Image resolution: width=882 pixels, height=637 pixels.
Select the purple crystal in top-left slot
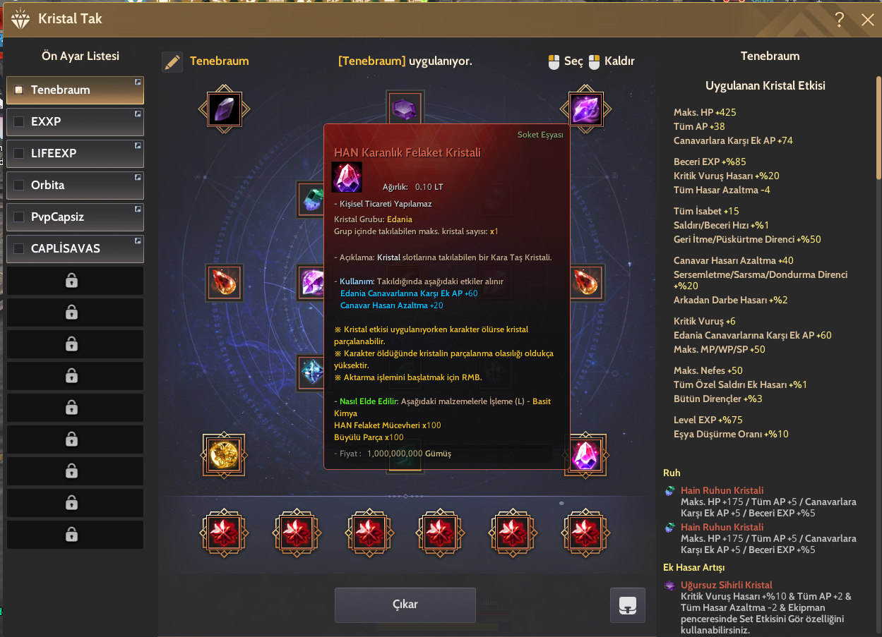(225, 109)
